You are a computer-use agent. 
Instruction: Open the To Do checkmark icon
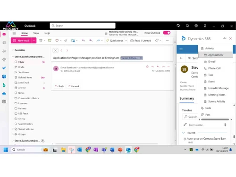[x=4, y=68]
